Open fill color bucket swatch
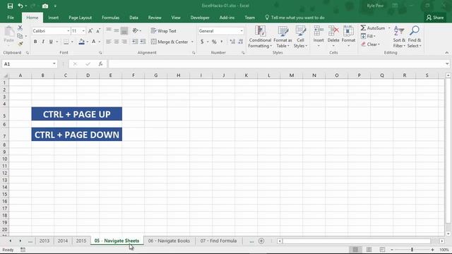Screen dimensions: 452x254 click(82, 42)
